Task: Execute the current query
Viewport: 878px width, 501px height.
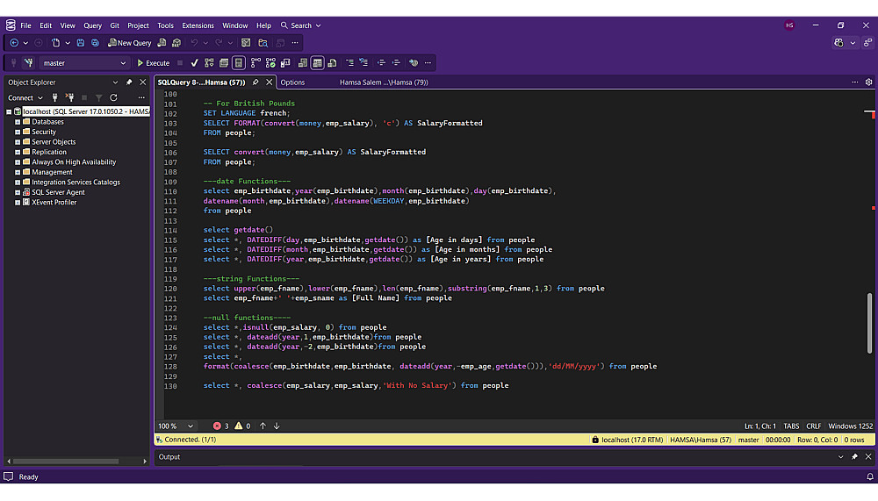Action: (x=154, y=63)
